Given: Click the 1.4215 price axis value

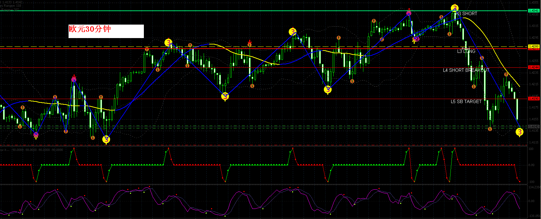Looking at the screenshot, I should click(x=534, y=84).
